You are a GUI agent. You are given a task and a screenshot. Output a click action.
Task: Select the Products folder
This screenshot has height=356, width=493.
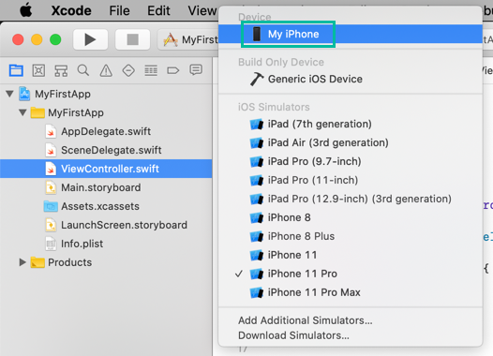tap(61, 262)
